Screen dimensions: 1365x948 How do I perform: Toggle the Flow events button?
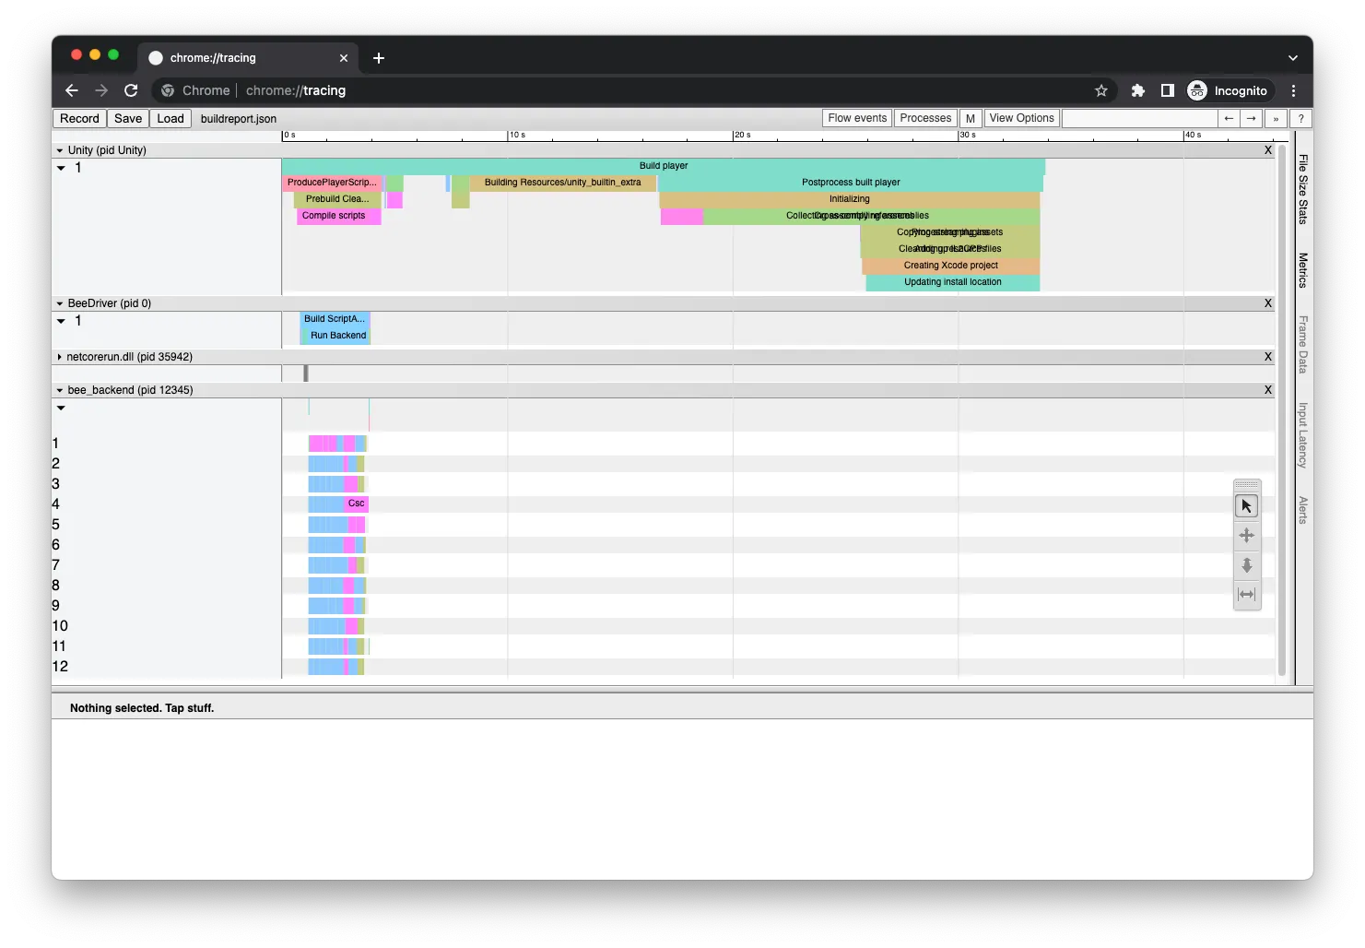(x=855, y=118)
